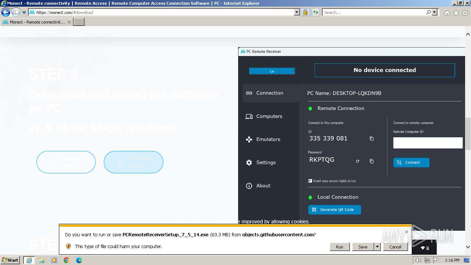Open the recent pages dropdown arrow
Screen dimensions: 471x265
click(24, 13)
